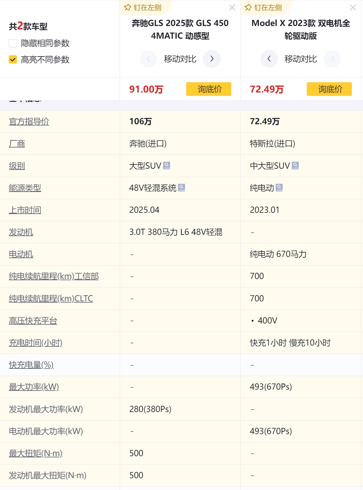Click the 发动机最大扭矩(N·m) row label
Image resolution: width=363 pixels, height=490 pixels.
coord(47,475)
